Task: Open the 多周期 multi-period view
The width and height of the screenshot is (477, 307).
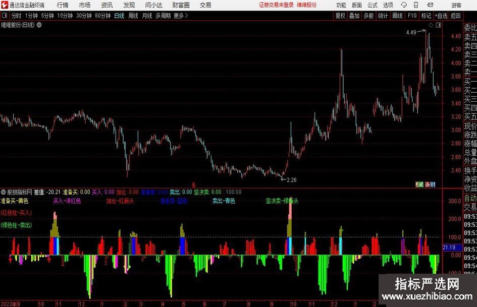Action: click(163, 16)
